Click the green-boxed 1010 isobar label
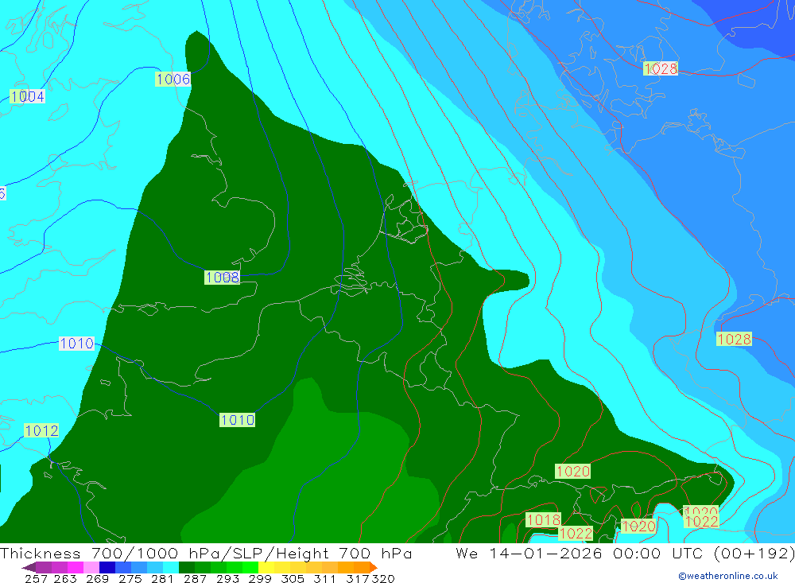Screen dimensions: 795x583 237,420
